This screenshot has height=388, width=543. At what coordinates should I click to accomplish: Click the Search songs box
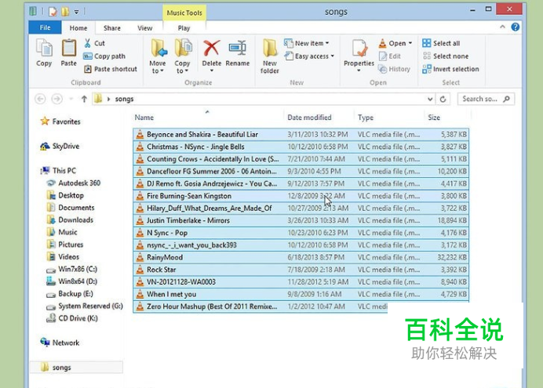click(486, 99)
